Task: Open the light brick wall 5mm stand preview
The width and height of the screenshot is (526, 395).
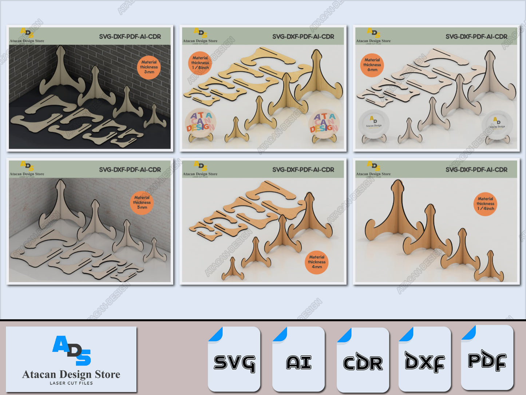Action: coord(90,221)
